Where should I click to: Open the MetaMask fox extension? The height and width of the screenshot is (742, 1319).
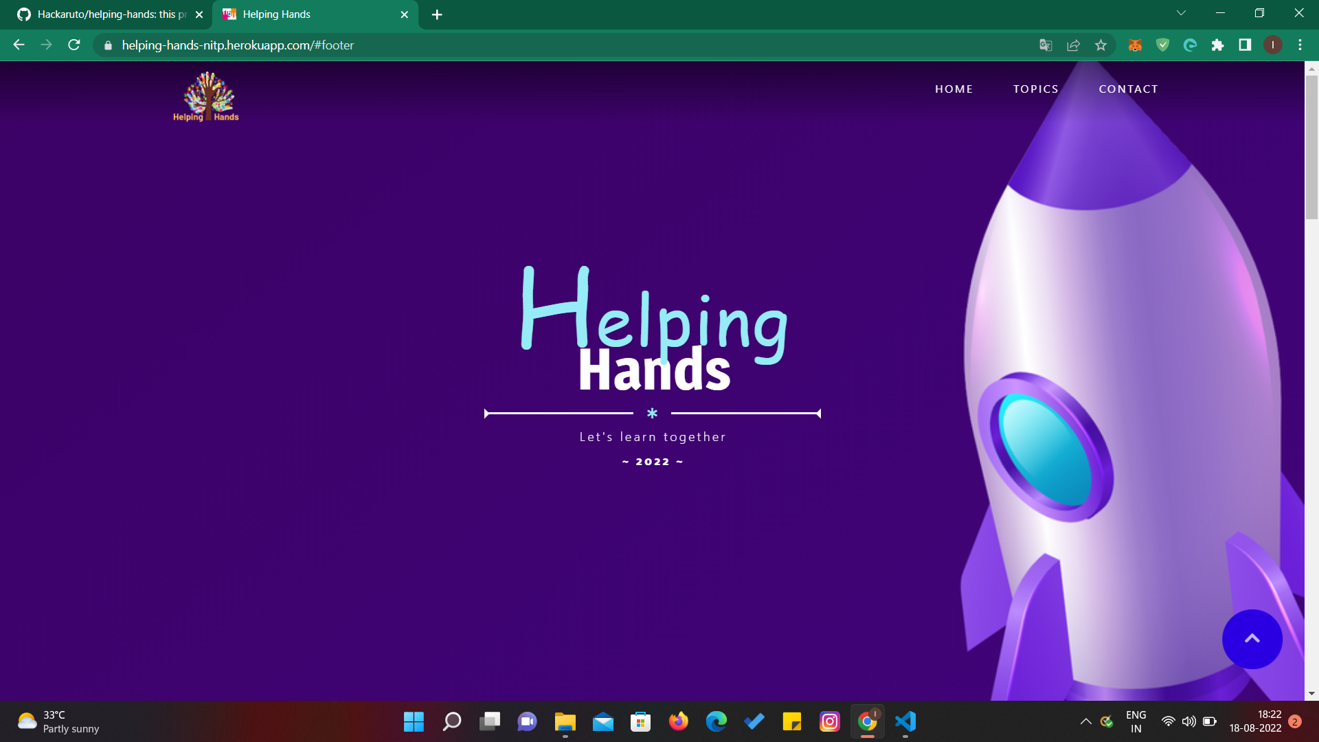click(1135, 45)
